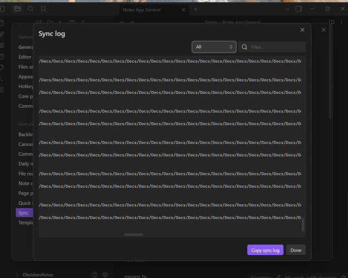348x278 pixels.
Task: Close the Notes App General tab
Action: 184,9
